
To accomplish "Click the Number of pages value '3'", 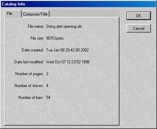I will tap(47, 74).
